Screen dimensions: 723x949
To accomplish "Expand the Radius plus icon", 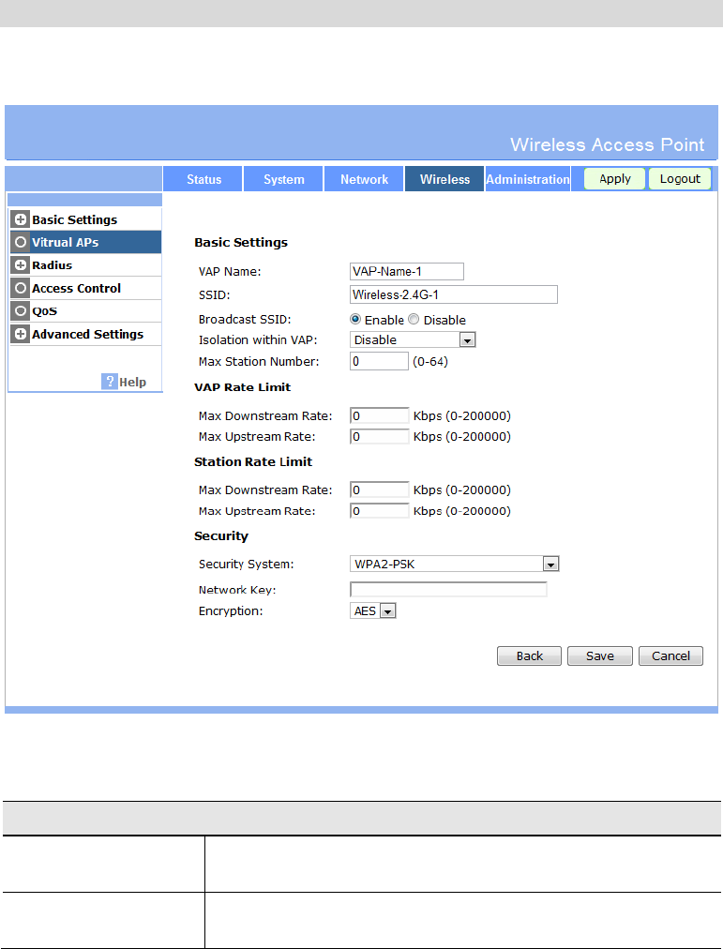I will [x=21, y=265].
